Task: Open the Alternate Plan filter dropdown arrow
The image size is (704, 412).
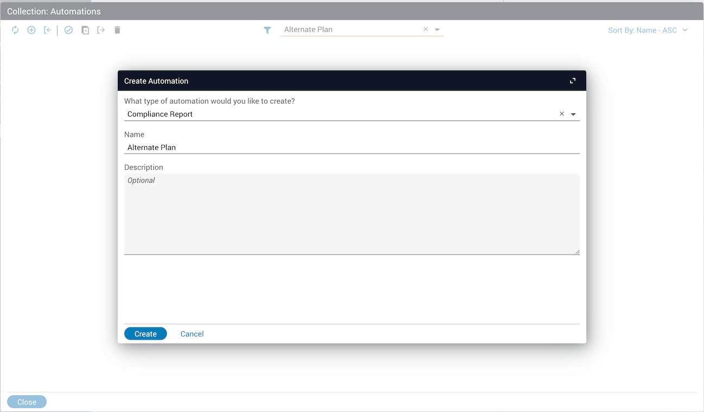Action: pyautogui.click(x=437, y=30)
